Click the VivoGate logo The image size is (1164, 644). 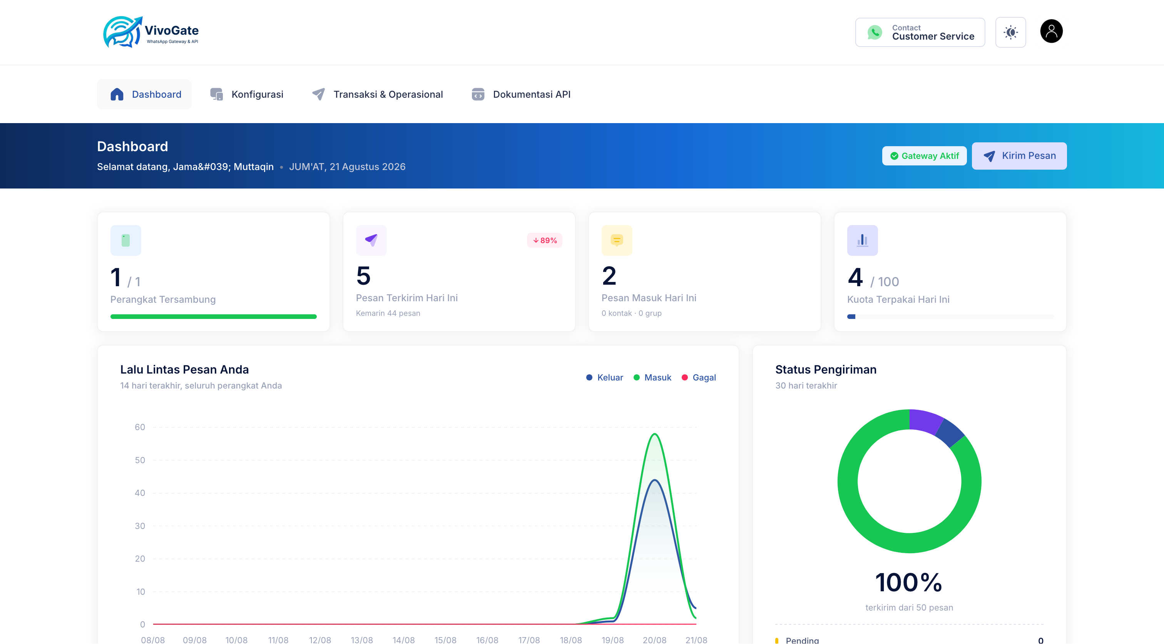coord(151,32)
